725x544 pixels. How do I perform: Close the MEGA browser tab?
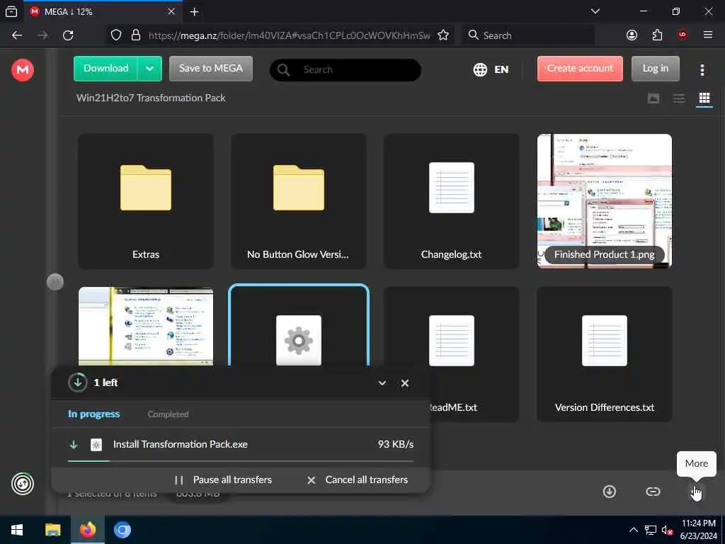pos(171,11)
